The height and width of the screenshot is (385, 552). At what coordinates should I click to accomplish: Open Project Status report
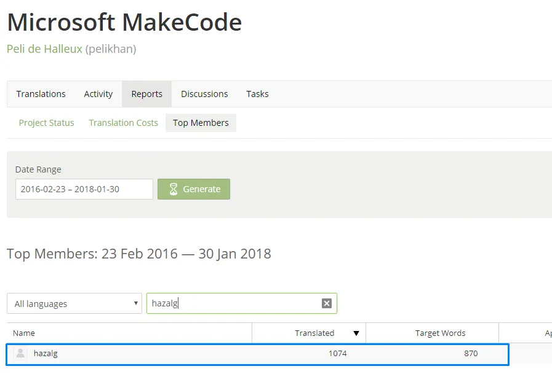47,123
